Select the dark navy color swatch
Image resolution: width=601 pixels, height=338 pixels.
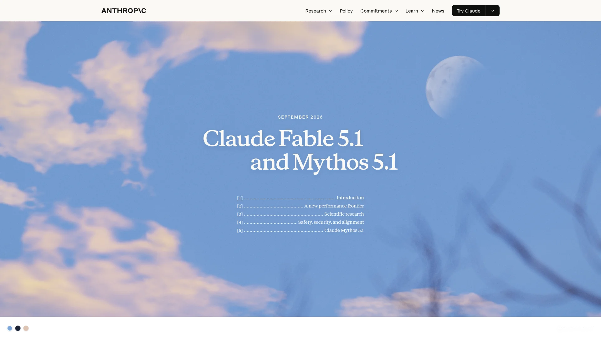click(18, 328)
